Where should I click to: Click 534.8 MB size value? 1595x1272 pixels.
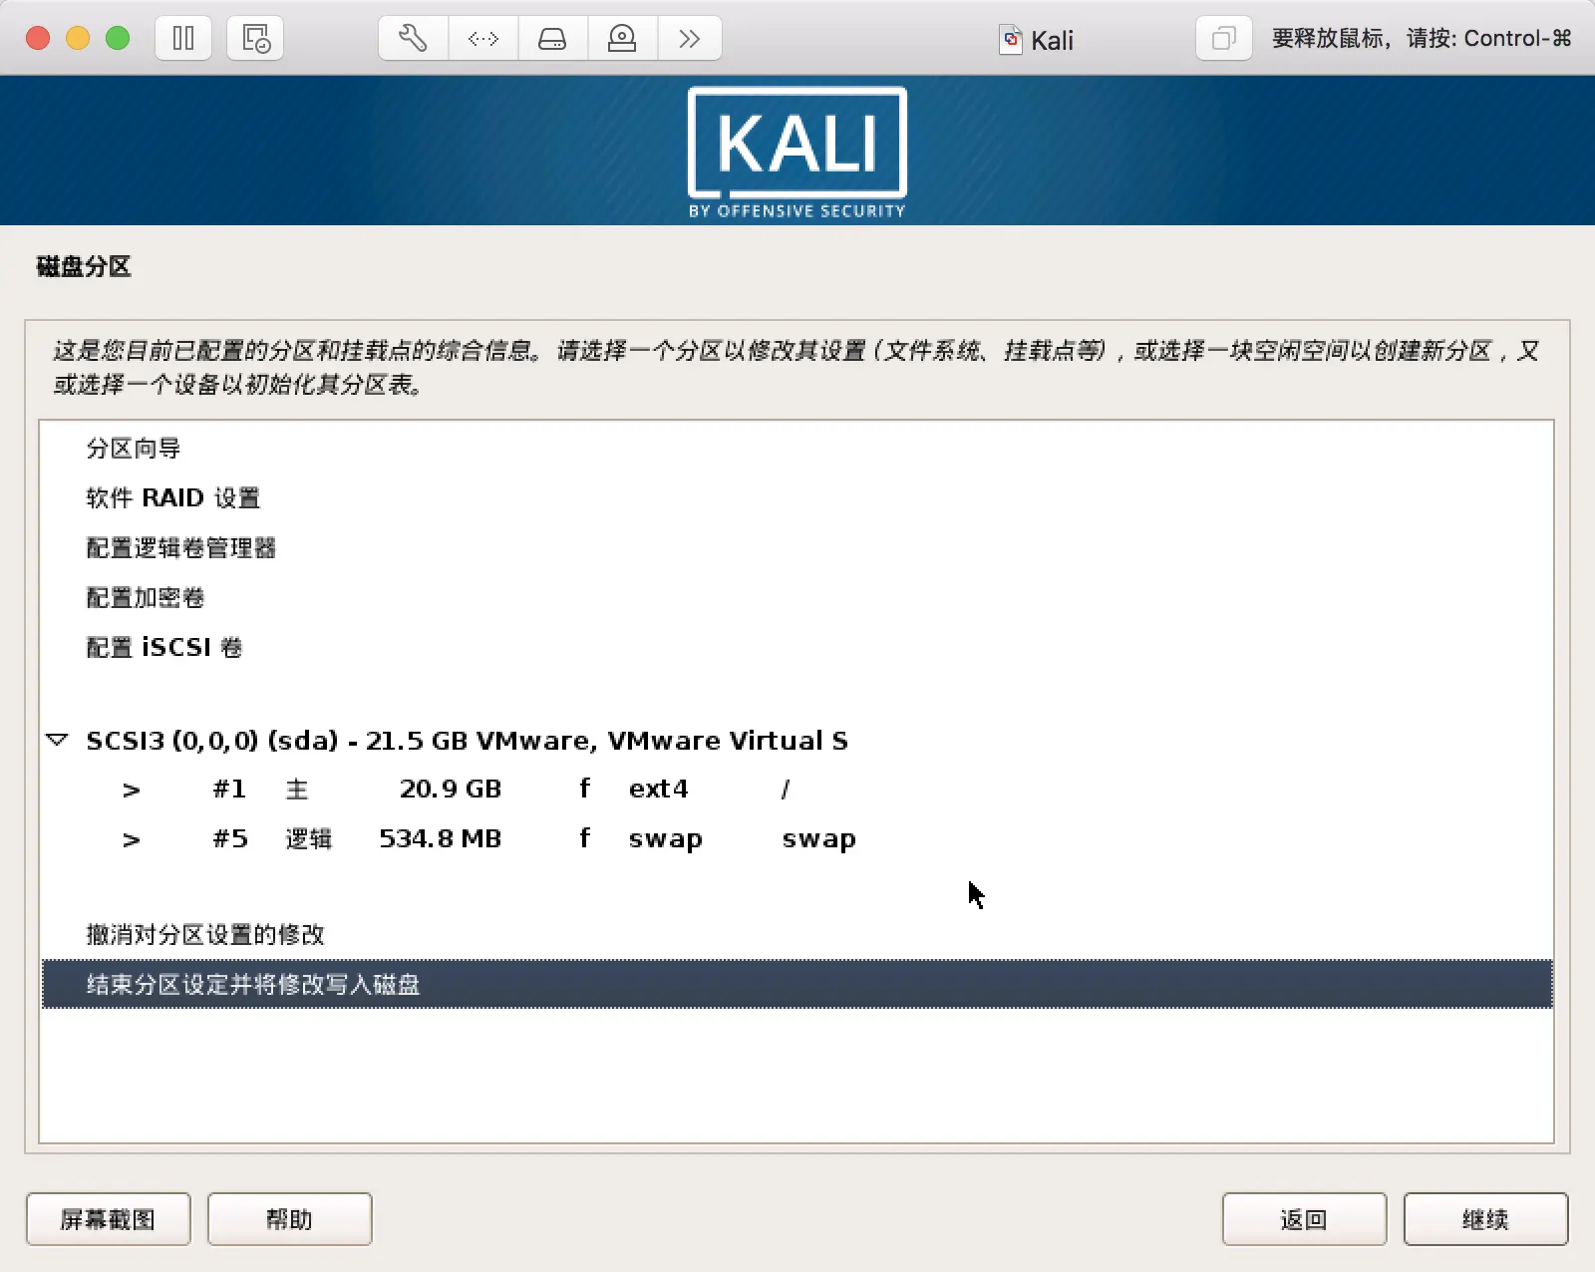(440, 838)
